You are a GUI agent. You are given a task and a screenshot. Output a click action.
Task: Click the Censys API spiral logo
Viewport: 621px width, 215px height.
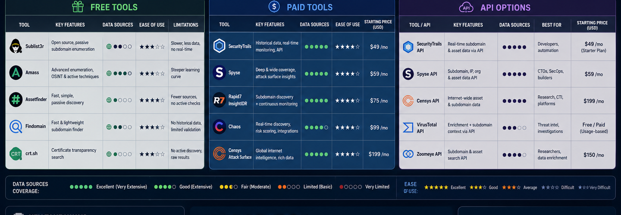pyautogui.click(x=408, y=101)
